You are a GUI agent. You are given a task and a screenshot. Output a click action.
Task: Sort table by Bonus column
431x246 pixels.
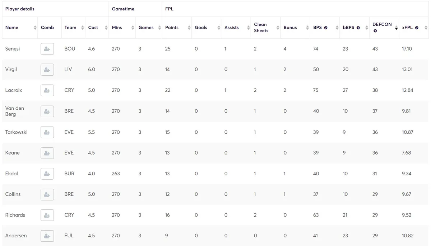click(307, 28)
